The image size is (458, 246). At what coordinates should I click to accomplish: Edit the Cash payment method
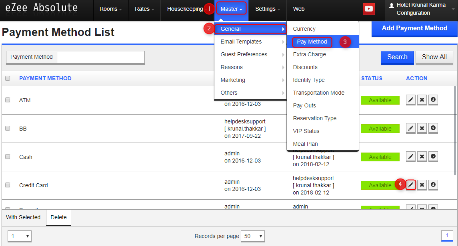[411, 157]
